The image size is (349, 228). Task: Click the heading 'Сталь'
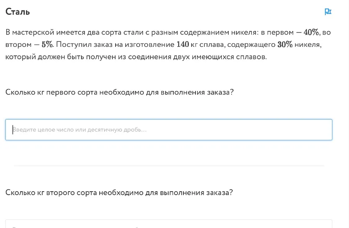(x=17, y=12)
